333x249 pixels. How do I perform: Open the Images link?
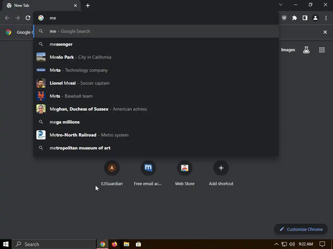coord(288,50)
